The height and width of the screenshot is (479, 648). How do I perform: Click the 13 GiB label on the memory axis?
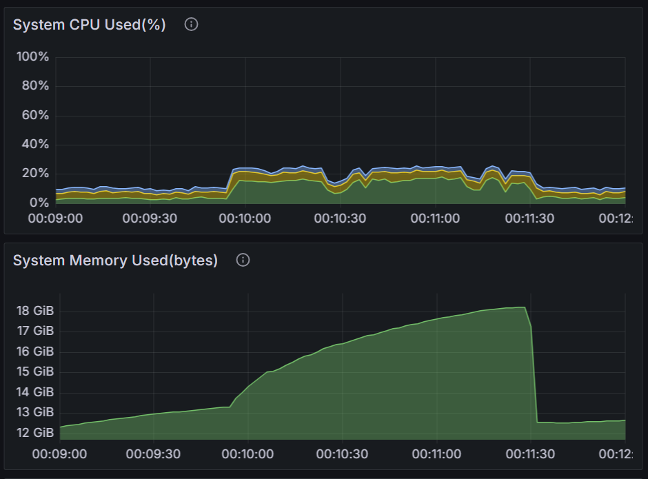(35, 412)
